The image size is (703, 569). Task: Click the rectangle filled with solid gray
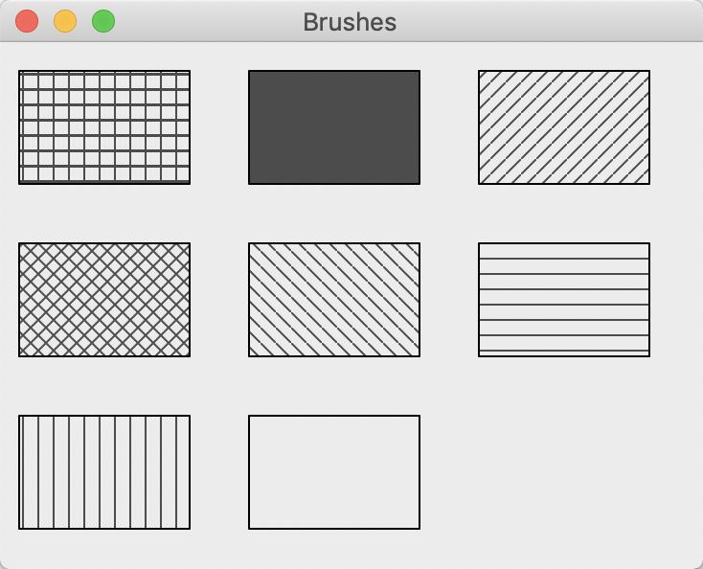coord(334,127)
